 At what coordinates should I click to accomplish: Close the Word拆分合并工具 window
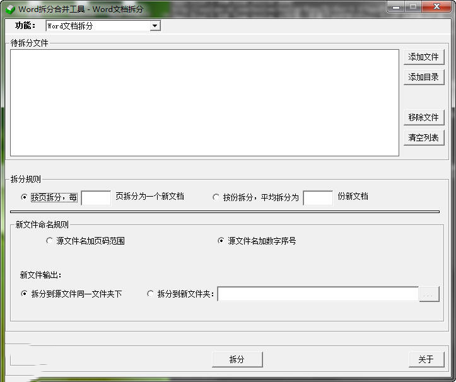coord(436,7)
